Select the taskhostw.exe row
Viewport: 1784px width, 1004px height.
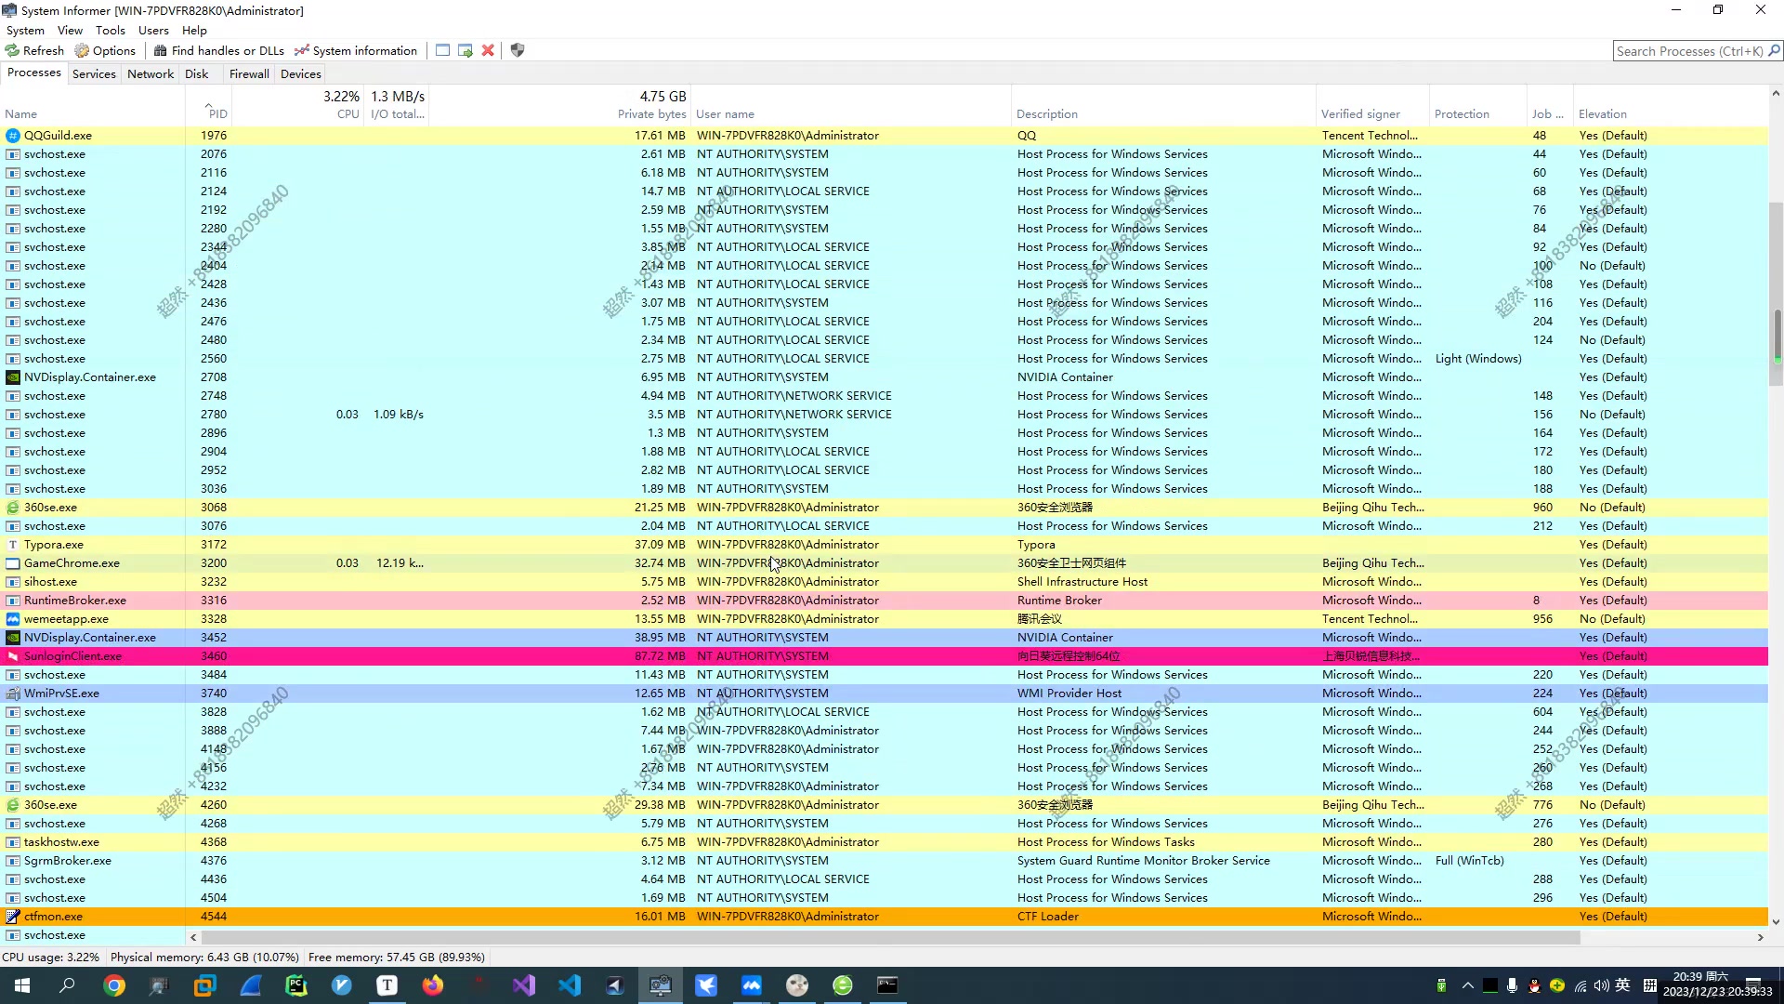(x=884, y=841)
